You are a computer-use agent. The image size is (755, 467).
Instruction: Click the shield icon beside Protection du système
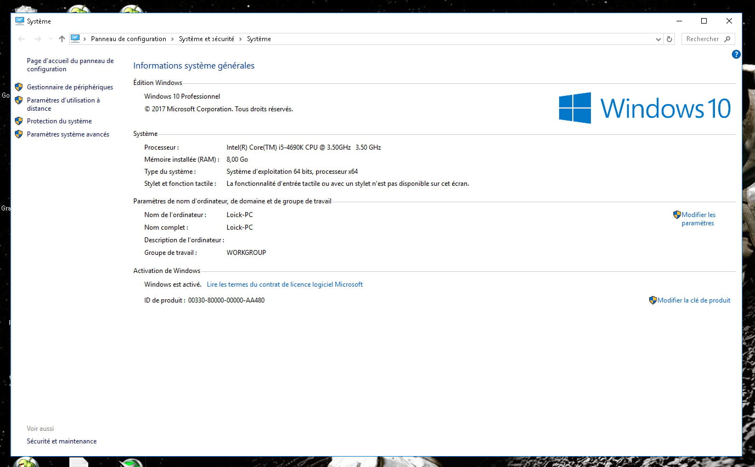coord(19,121)
